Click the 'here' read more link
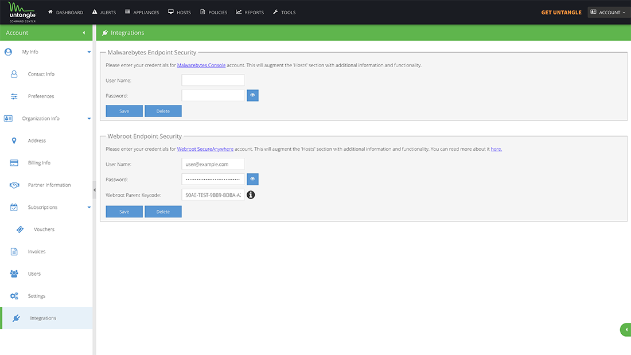The image size is (631, 355). (x=496, y=149)
